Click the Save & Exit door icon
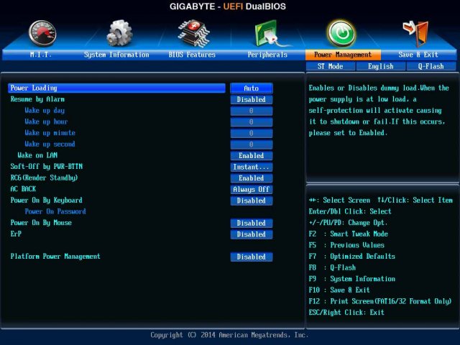The width and height of the screenshot is (460, 345). point(415,34)
